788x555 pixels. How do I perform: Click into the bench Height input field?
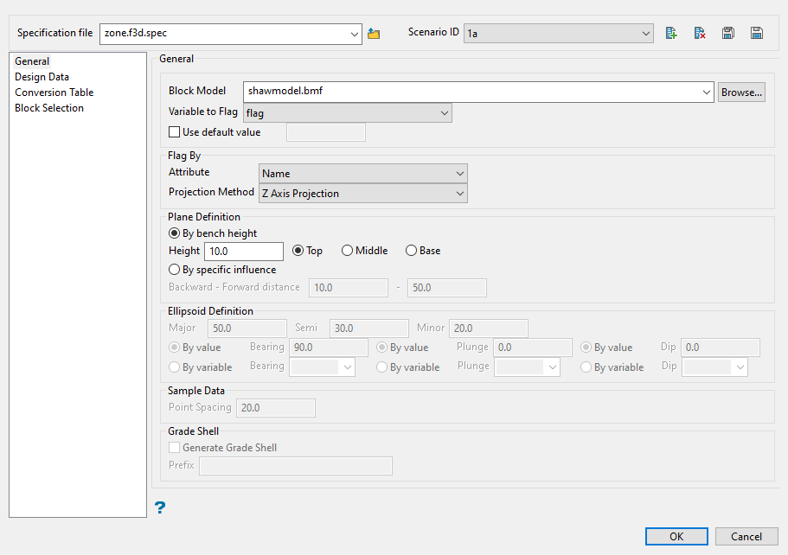[x=243, y=252]
